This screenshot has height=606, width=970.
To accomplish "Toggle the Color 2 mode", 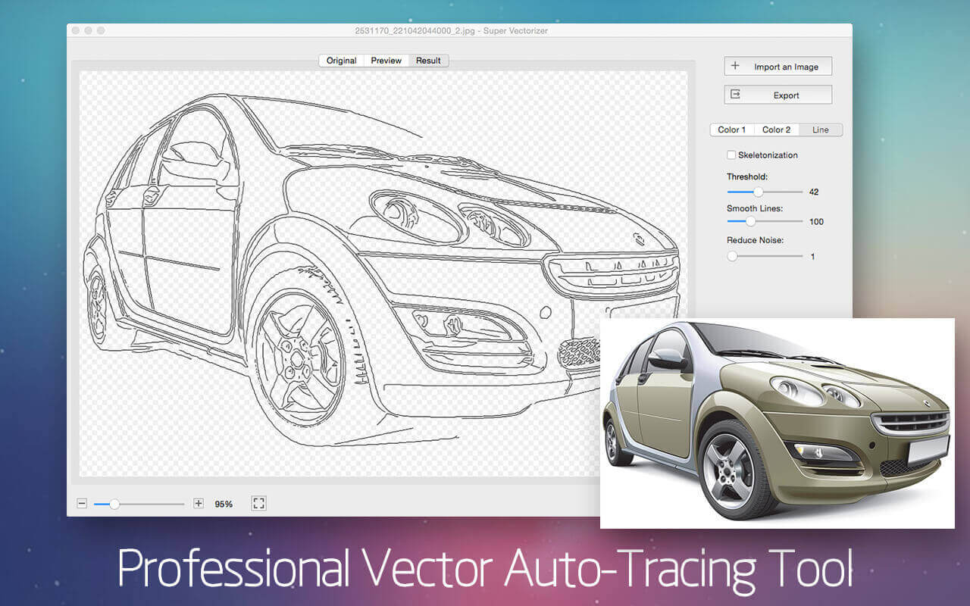I will pyautogui.click(x=776, y=130).
